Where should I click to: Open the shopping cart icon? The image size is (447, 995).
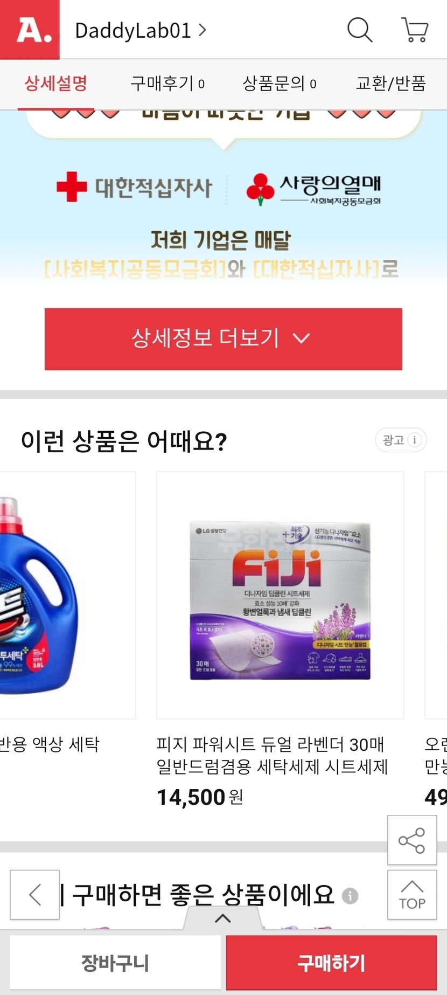point(415,30)
